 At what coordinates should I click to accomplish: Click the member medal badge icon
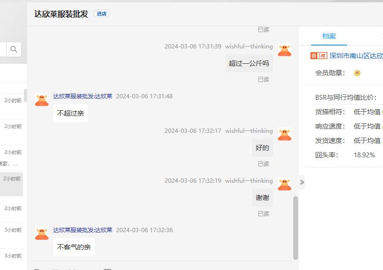pos(357,73)
